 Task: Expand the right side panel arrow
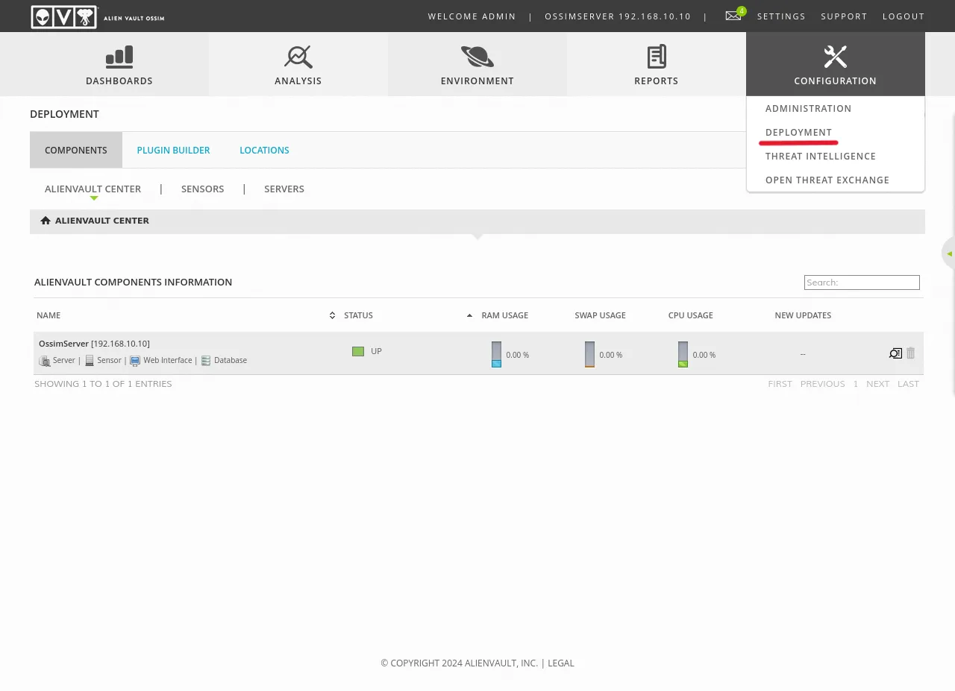(x=949, y=253)
